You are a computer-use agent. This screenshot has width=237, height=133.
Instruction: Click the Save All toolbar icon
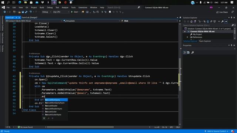click(26, 12)
